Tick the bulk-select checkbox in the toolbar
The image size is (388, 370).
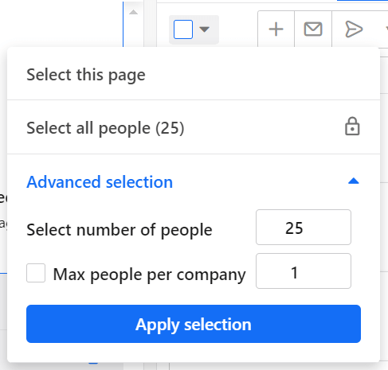point(183,29)
